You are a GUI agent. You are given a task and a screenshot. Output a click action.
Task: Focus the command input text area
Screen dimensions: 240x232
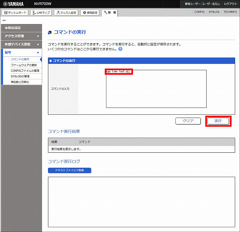[156, 89]
